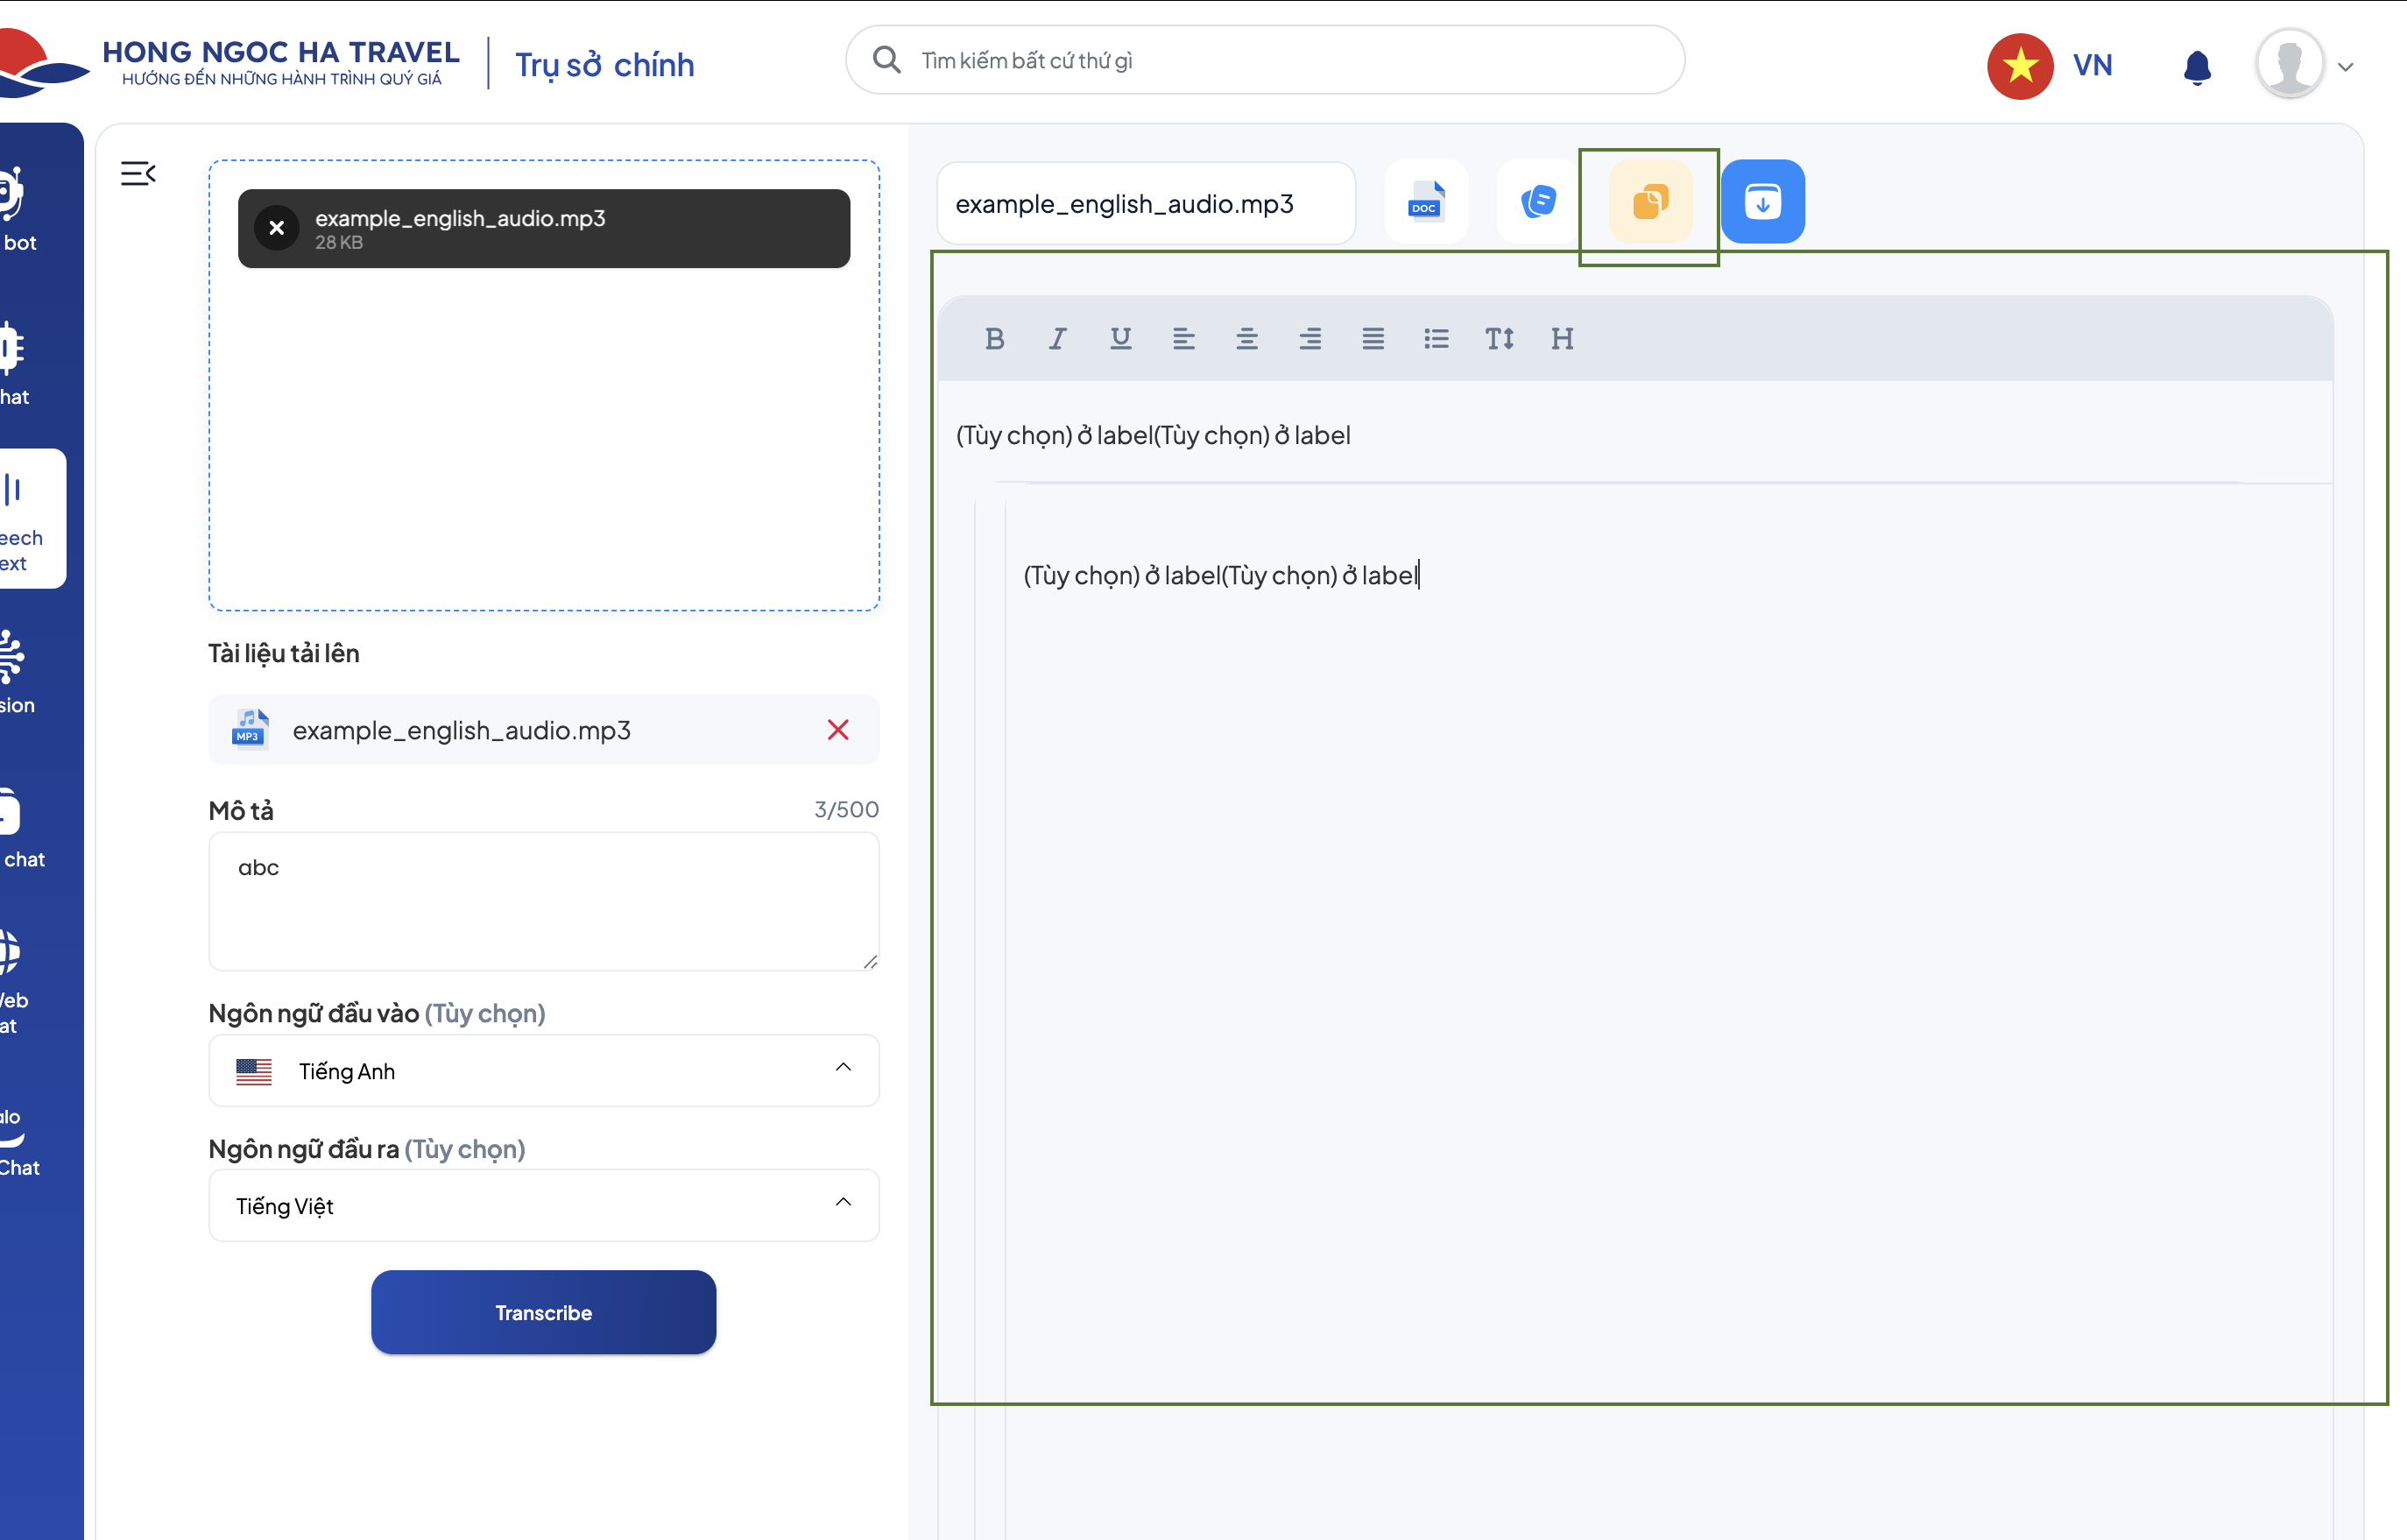Focus the Mô tả description text area

(544, 900)
